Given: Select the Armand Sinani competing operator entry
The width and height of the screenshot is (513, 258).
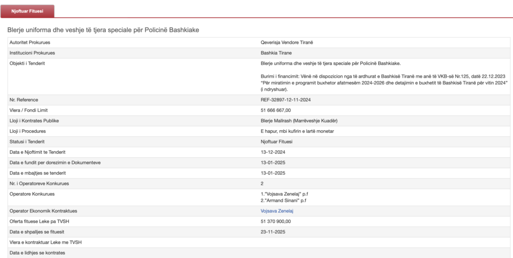Looking at the screenshot, I should pos(283,200).
